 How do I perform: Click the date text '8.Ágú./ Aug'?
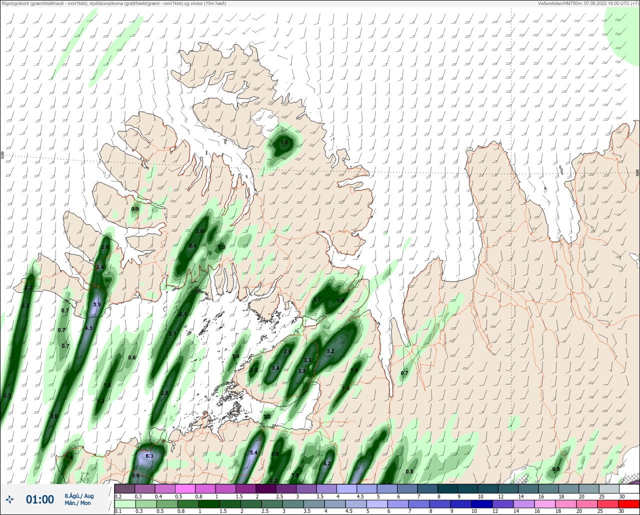[x=79, y=496]
